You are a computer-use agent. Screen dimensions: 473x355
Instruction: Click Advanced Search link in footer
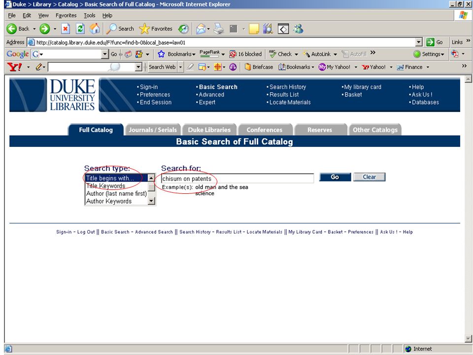click(154, 232)
